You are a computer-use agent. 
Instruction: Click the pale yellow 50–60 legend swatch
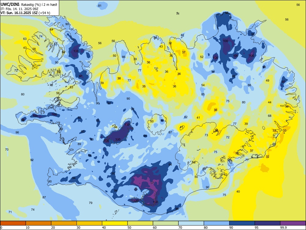pyautogui.click(x=140, y=223)
